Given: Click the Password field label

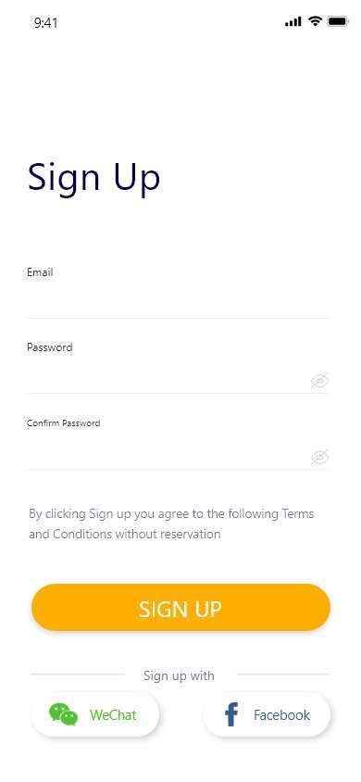Looking at the screenshot, I should (50, 347).
